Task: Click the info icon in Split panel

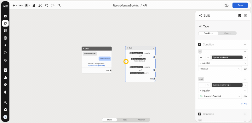Action: [245, 15]
